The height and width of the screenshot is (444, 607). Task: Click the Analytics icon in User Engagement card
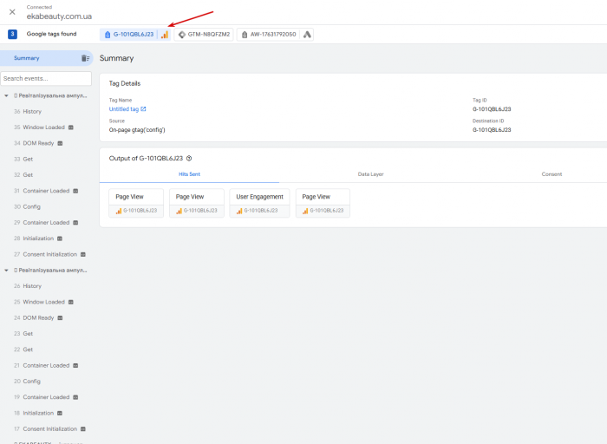239,211
